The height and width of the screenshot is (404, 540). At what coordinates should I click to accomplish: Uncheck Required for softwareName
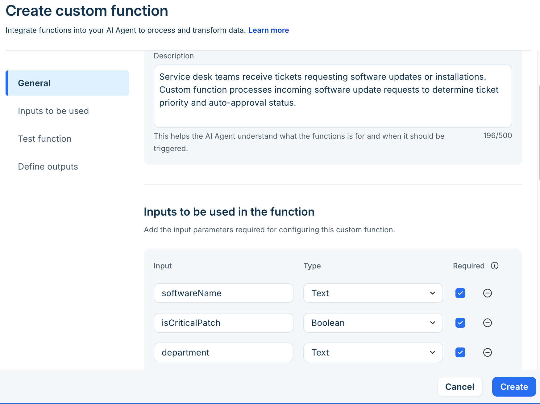point(460,293)
